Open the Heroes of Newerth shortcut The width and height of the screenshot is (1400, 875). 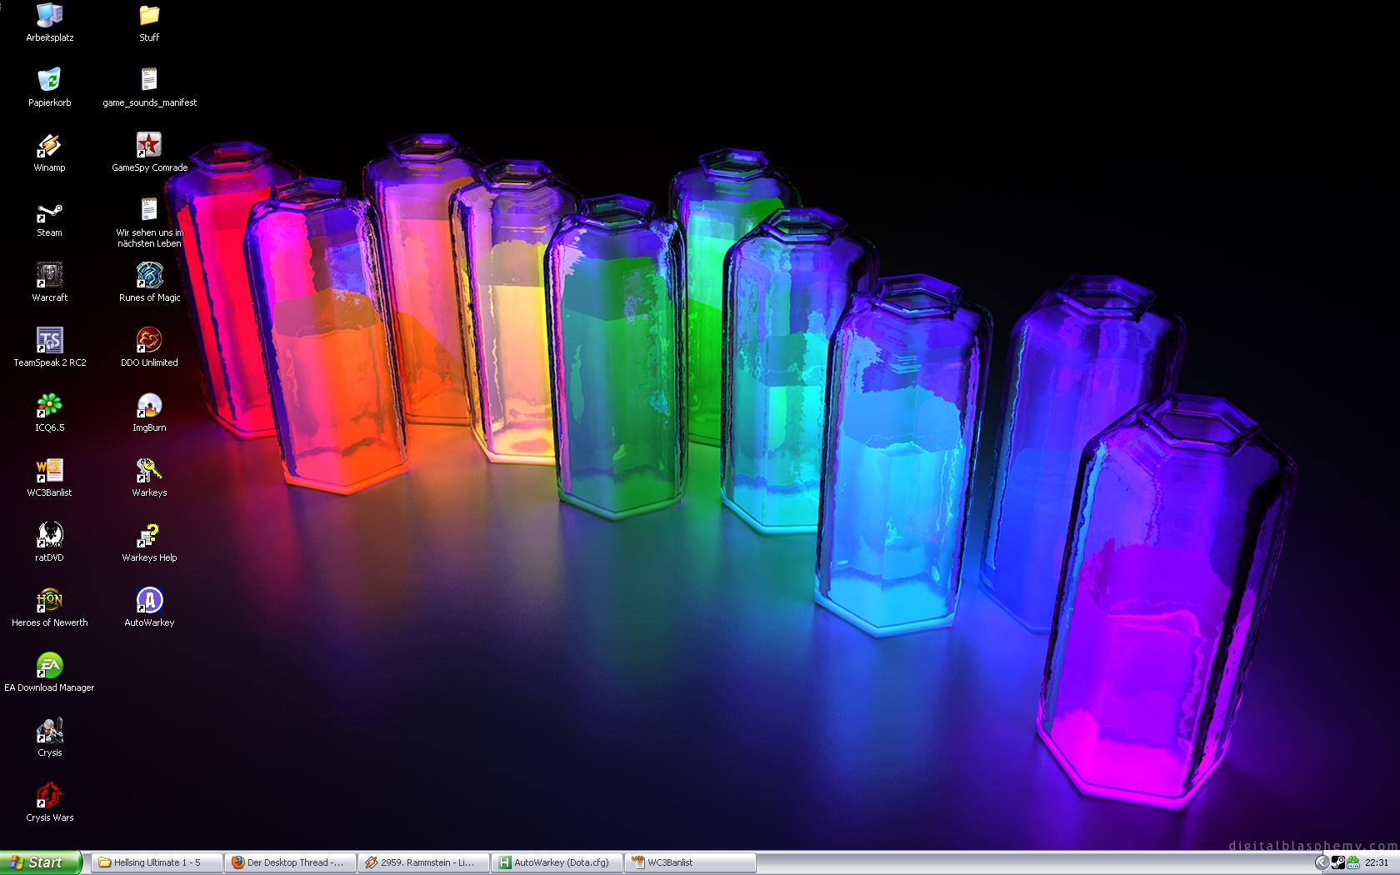point(49,602)
